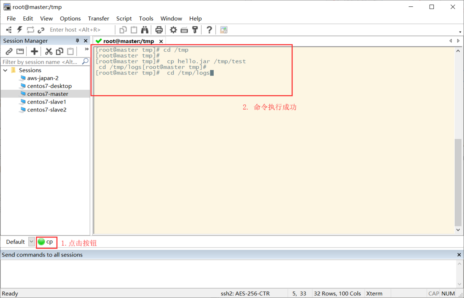This screenshot has width=464, height=298.
Task: Open Find with the binoculars icon
Action: pyautogui.click(x=145, y=30)
